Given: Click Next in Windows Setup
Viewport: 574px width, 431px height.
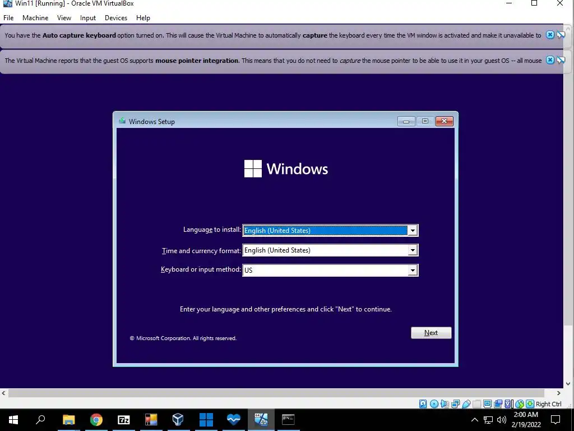Looking at the screenshot, I should point(431,333).
